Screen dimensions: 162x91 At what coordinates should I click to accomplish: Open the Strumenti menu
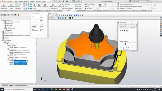pyautogui.click(x=38, y=1)
